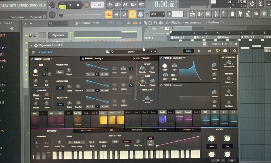The width and height of the screenshot is (271, 163).
Task: Open Filter 1 MultiMode dropdown
Action: coord(179,58)
